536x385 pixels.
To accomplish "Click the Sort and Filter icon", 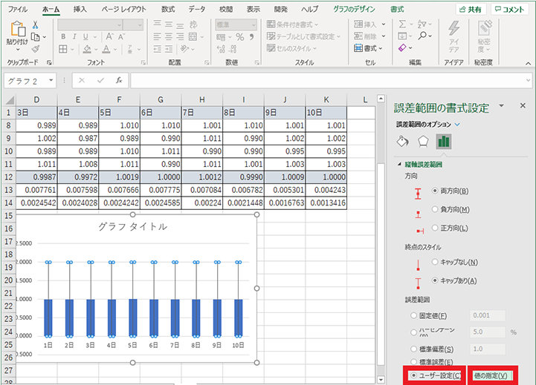I will coord(422,24).
